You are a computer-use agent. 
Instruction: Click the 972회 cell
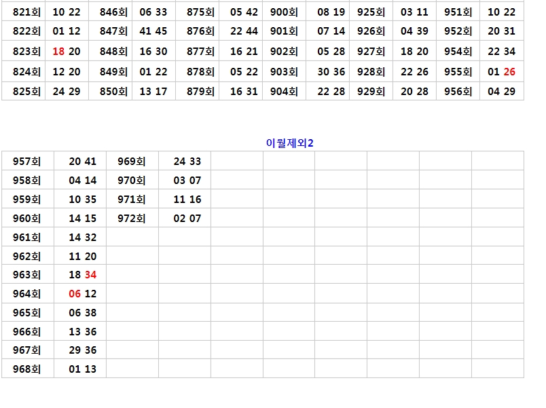132,218
